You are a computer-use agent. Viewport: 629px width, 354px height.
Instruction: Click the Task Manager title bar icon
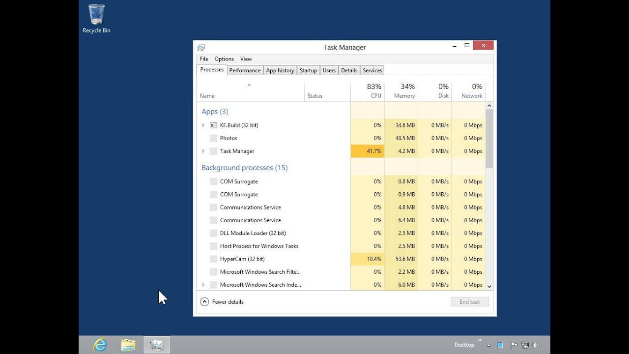[x=201, y=48]
